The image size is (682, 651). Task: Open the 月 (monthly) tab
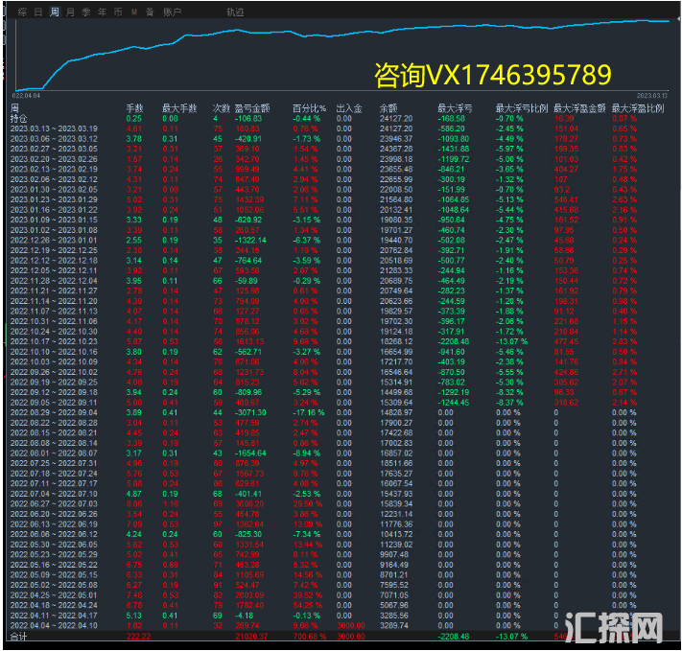pyautogui.click(x=70, y=12)
